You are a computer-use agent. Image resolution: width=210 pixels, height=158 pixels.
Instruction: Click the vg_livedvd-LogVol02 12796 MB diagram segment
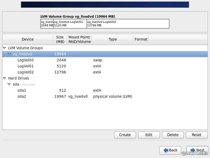[x=128, y=24]
